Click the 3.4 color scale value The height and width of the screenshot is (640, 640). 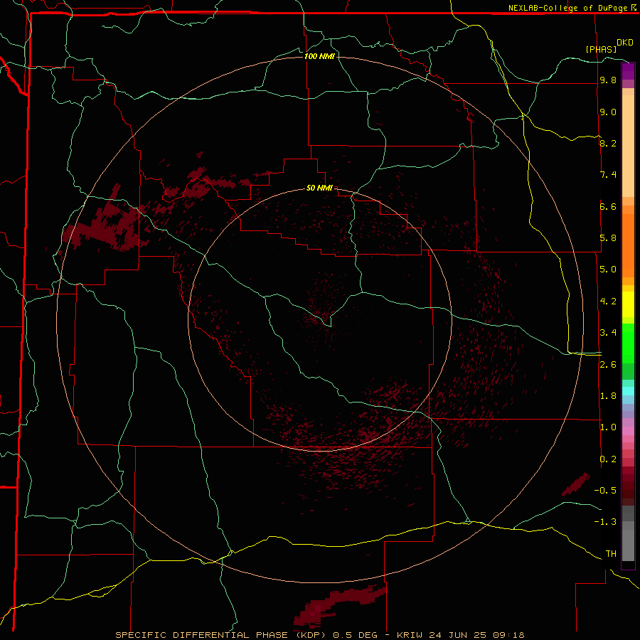point(608,333)
